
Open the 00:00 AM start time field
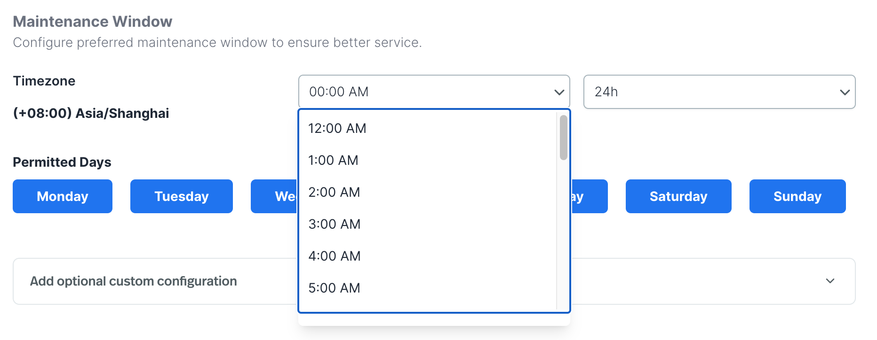[x=423, y=92]
